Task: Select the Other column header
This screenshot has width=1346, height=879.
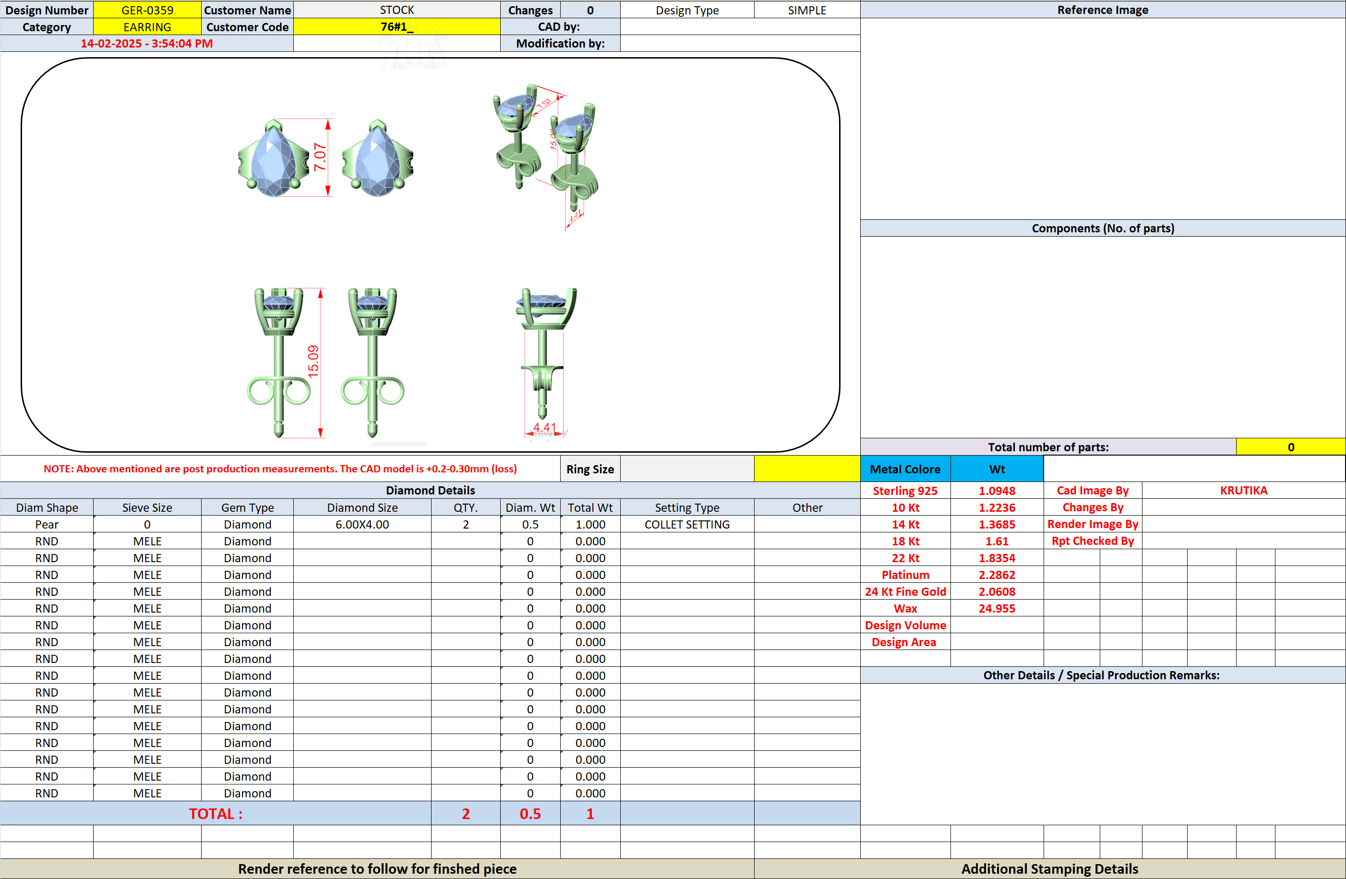Action: click(807, 507)
